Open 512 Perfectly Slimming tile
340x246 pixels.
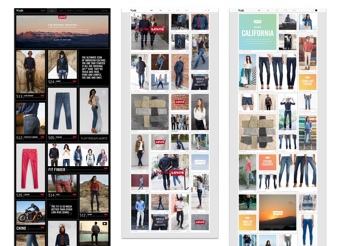[x=31, y=121]
